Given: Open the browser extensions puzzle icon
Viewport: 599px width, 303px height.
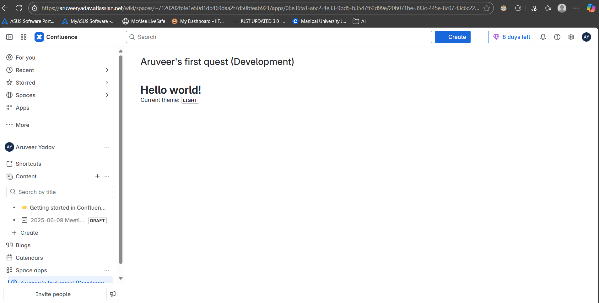Looking at the screenshot, I should [518, 8].
